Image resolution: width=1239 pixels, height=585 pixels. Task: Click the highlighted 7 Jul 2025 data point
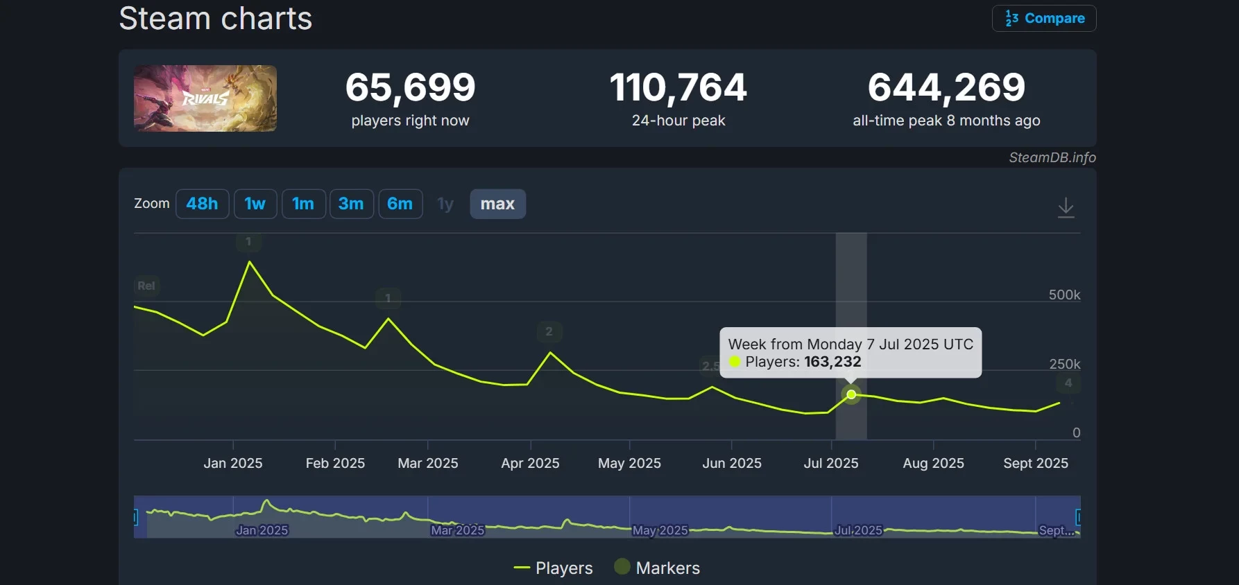[851, 394]
